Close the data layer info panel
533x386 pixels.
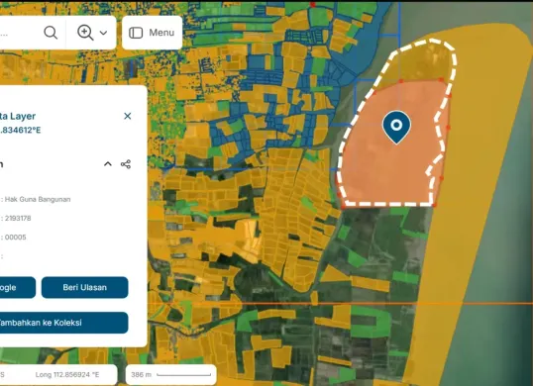(128, 116)
